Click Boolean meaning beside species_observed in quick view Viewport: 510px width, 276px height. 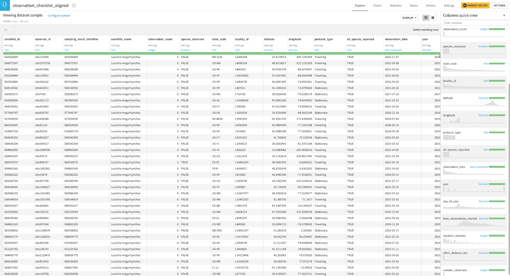point(483,46)
